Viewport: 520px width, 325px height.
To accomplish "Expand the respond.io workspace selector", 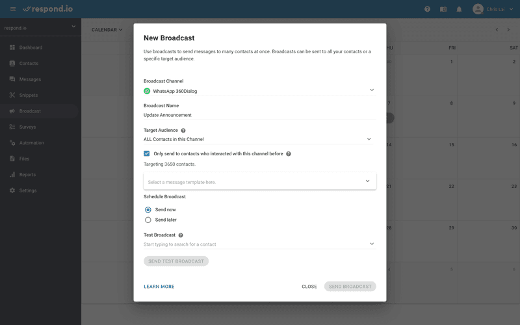I will (x=40, y=27).
